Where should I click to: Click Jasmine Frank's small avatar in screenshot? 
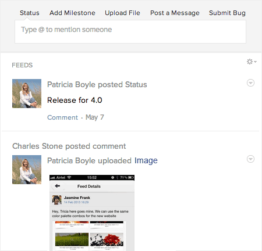(x=56, y=200)
